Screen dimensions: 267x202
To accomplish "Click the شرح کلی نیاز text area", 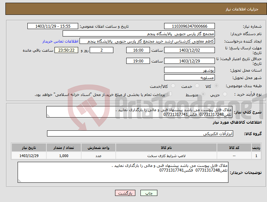I will [x=139, y=112].
